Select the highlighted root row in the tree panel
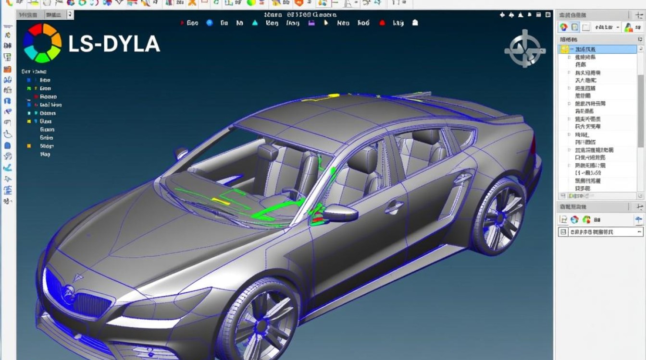646x360 pixels. 598,49
